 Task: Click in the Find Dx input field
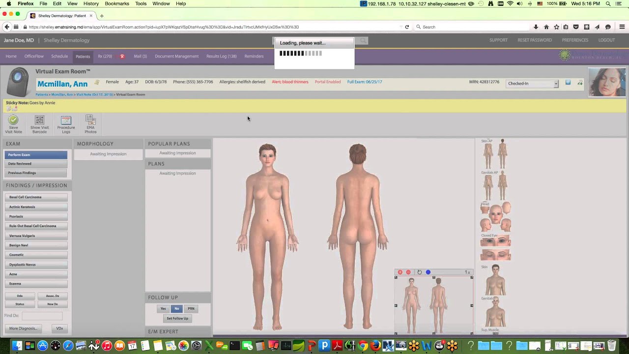[42, 316]
